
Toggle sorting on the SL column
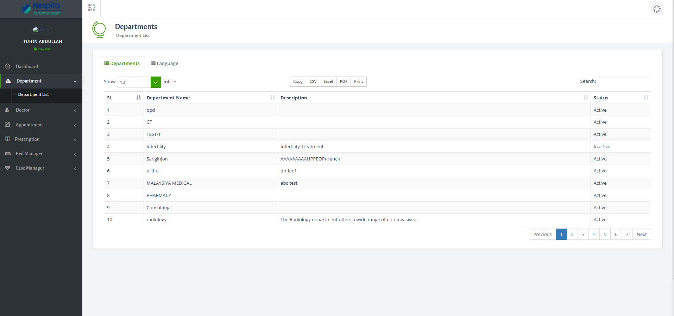(138, 97)
